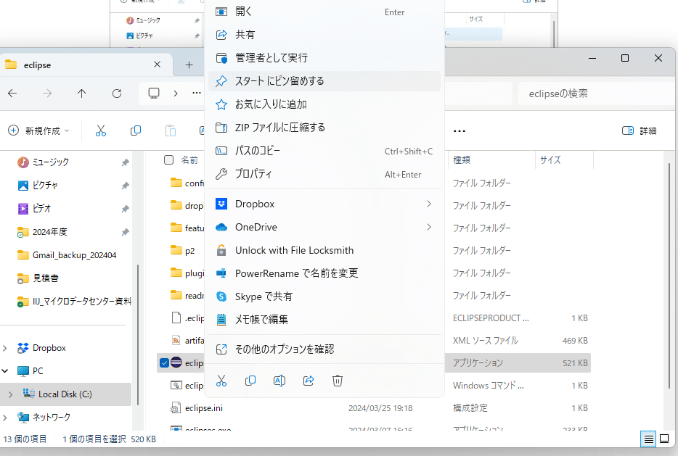Viewport: 678px width, 456px height.
Task: Click the file list vertical scrollbar
Action: coord(669,276)
